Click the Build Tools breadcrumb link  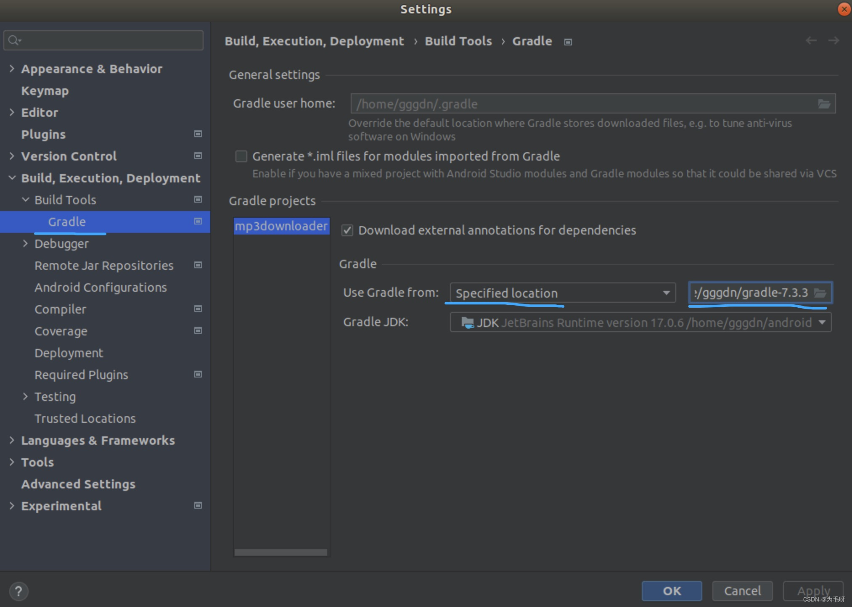pyautogui.click(x=458, y=41)
